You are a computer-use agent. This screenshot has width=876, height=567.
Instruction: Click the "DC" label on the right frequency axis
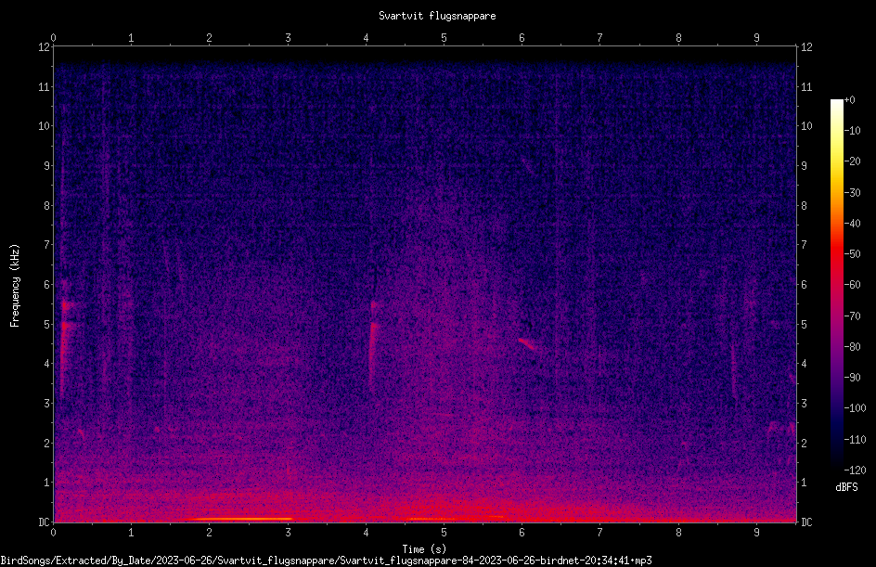click(x=806, y=522)
